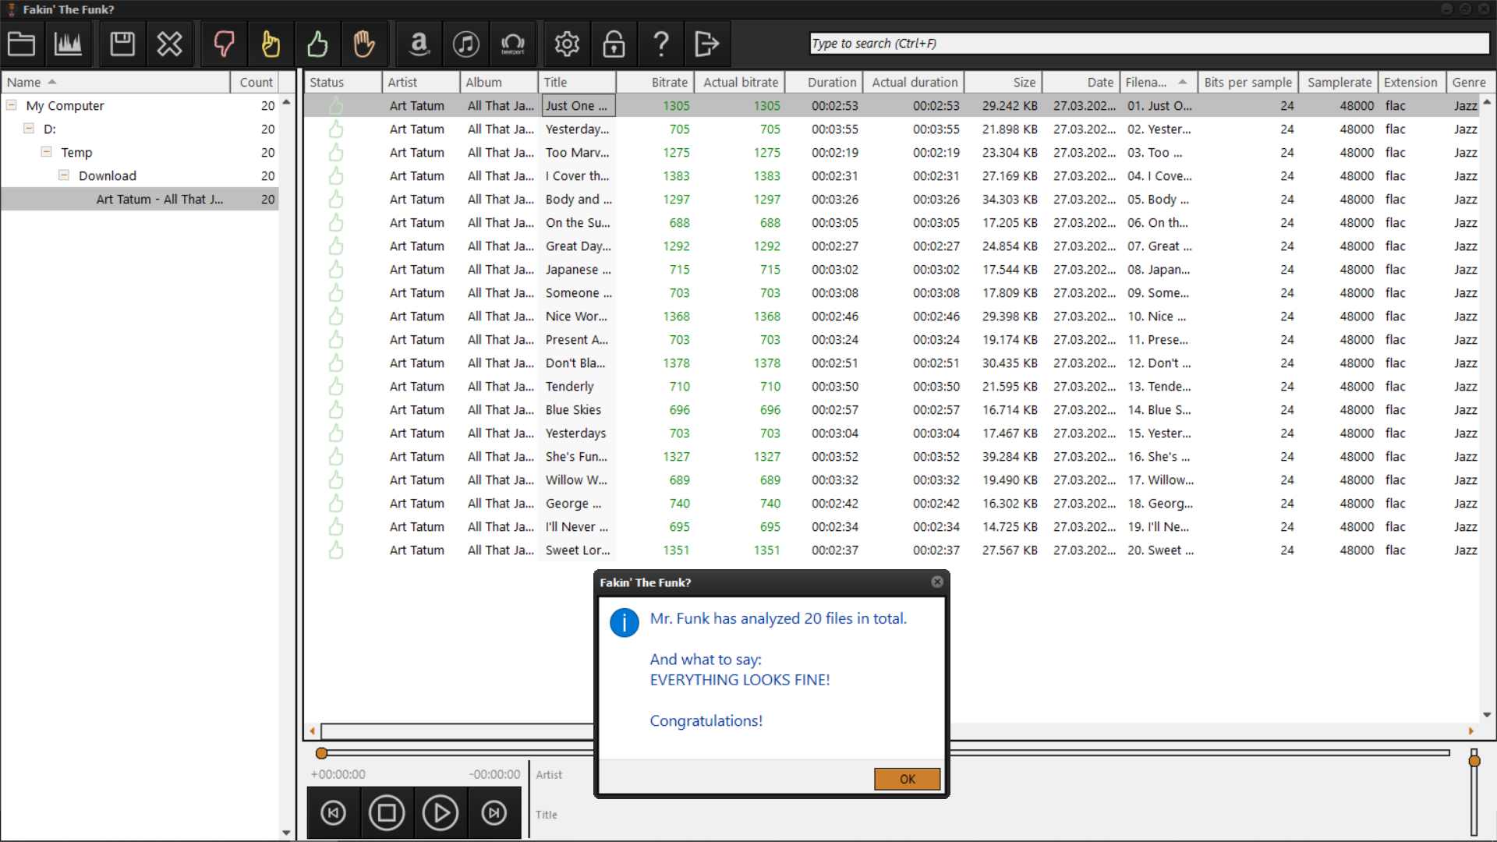The height and width of the screenshot is (842, 1497).
Task: Sort by Status column header
Action: (x=343, y=82)
